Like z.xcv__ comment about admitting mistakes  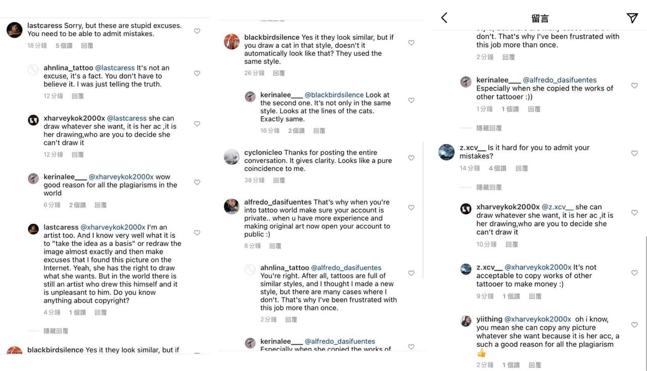pyautogui.click(x=634, y=153)
